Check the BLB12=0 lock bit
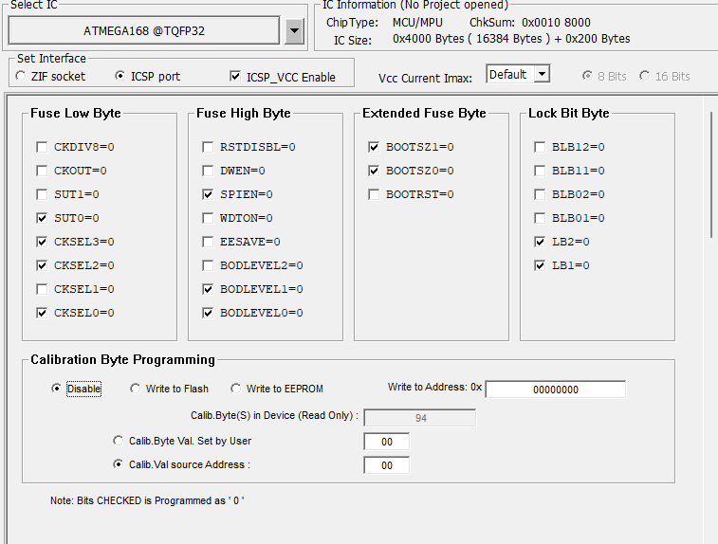 [540, 147]
